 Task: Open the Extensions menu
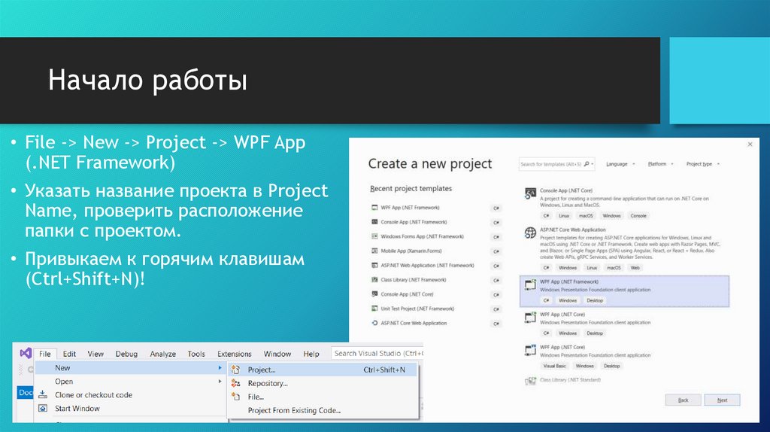(x=235, y=354)
